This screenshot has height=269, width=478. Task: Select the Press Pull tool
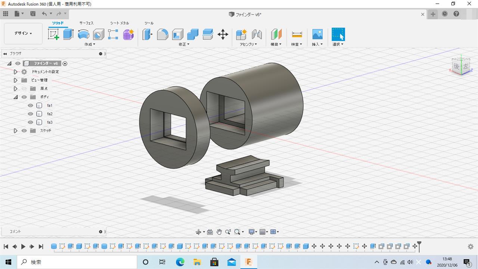(148, 34)
